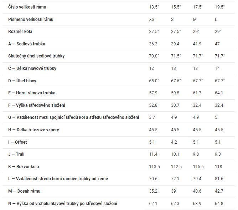This screenshot has width=238, height=210.
Task: Click the 65.0° head angle value
Action: pos(154,81)
